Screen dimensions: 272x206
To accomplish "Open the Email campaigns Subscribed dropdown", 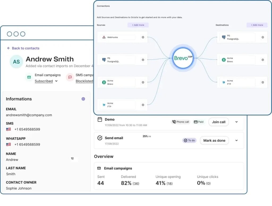I will 46,81.
